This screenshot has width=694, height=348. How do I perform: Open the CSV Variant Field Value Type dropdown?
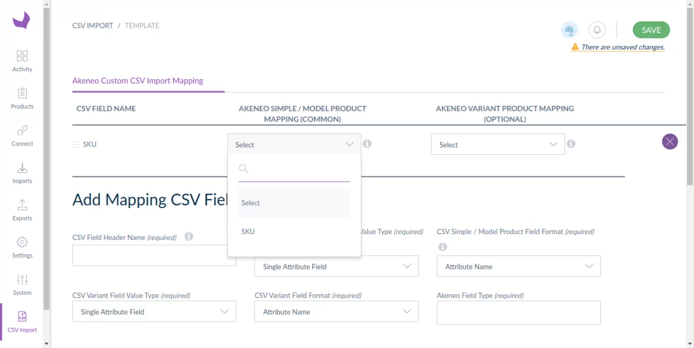tap(154, 311)
